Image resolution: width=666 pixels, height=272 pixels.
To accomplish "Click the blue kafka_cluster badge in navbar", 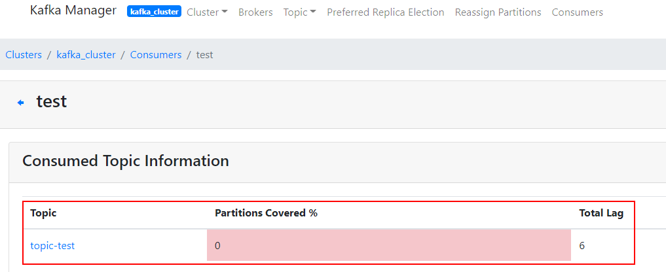I will (154, 12).
